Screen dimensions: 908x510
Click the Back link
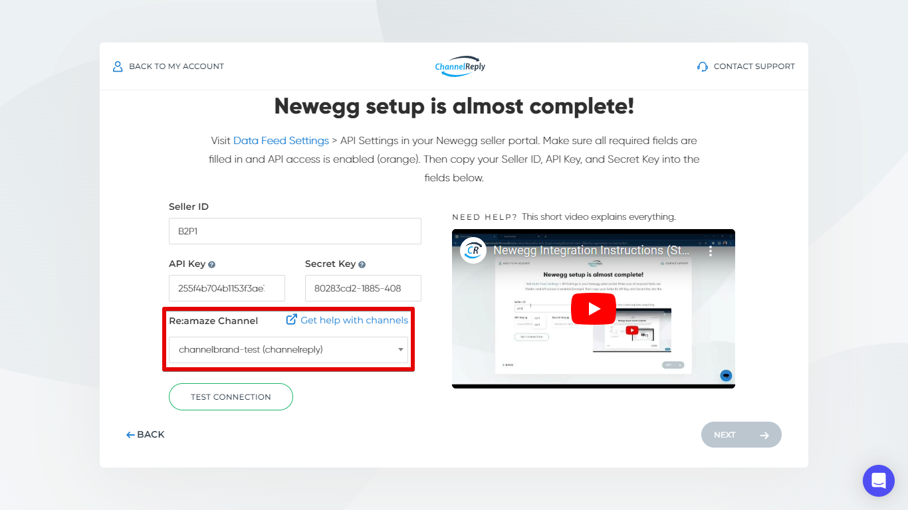146,435
